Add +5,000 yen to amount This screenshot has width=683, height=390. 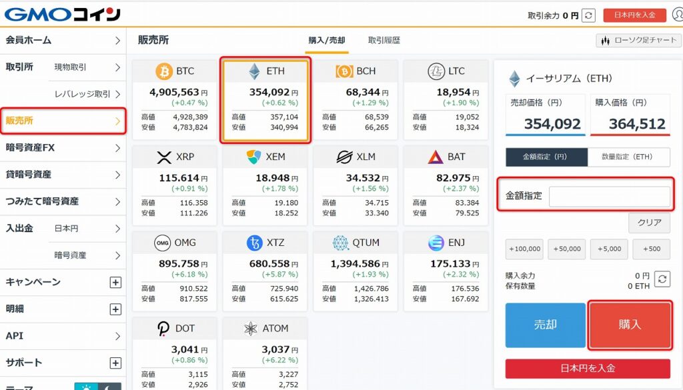click(609, 249)
